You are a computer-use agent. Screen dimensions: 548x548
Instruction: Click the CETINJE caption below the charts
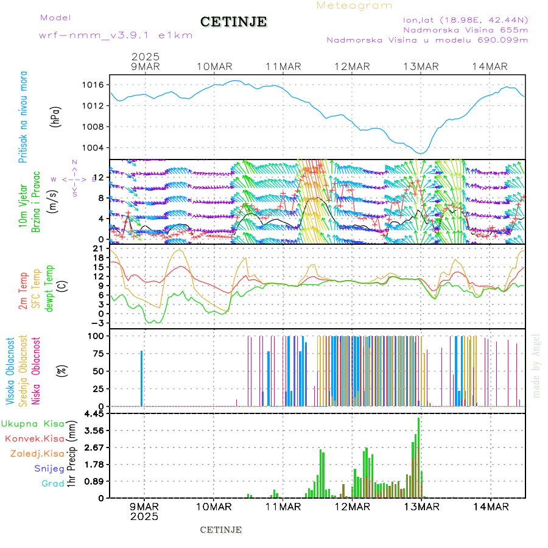(221, 530)
